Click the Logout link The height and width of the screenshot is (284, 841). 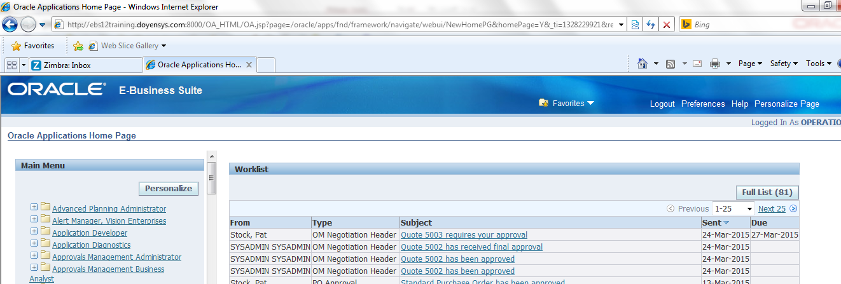[x=662, y=104]
